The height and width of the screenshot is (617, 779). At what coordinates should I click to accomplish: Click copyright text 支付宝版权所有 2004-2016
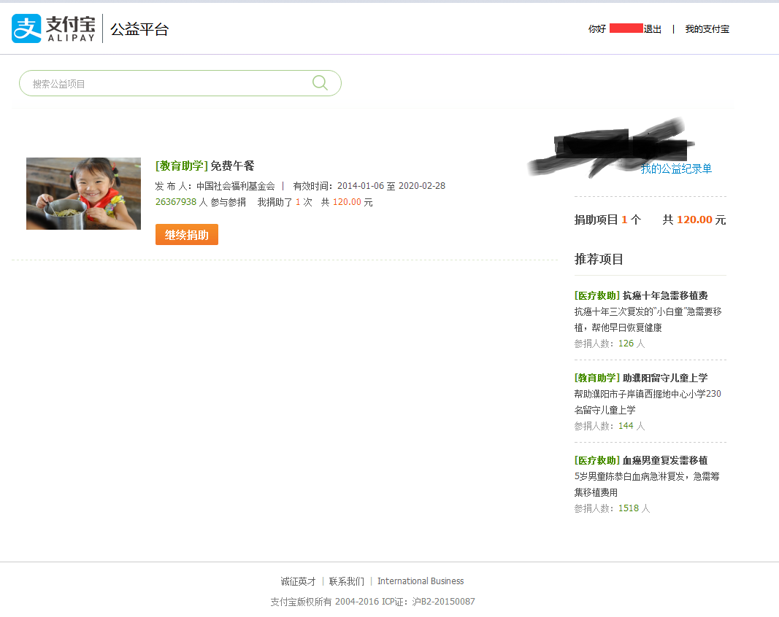point(324,602)
